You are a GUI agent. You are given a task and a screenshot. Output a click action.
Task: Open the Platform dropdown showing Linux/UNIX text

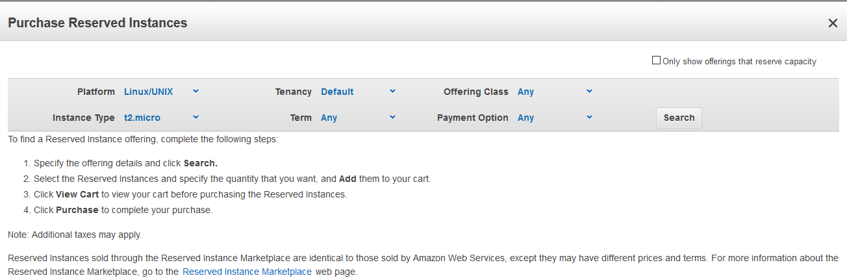pos(149,92)
